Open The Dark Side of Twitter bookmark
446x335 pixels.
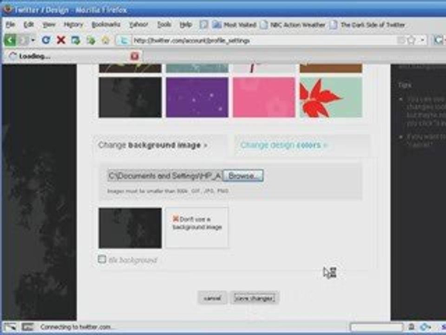(x=367, y=25)
